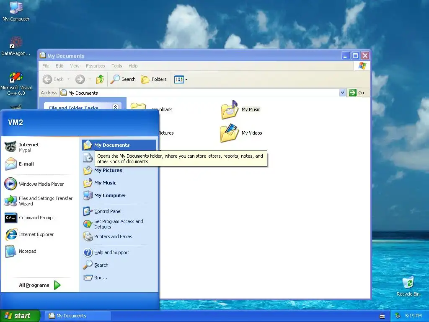
Task: Click the VM2 user name header
Action: (x=16, y=122)
